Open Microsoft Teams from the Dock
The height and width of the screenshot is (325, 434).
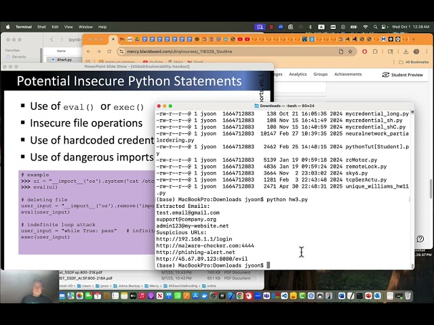267,296
